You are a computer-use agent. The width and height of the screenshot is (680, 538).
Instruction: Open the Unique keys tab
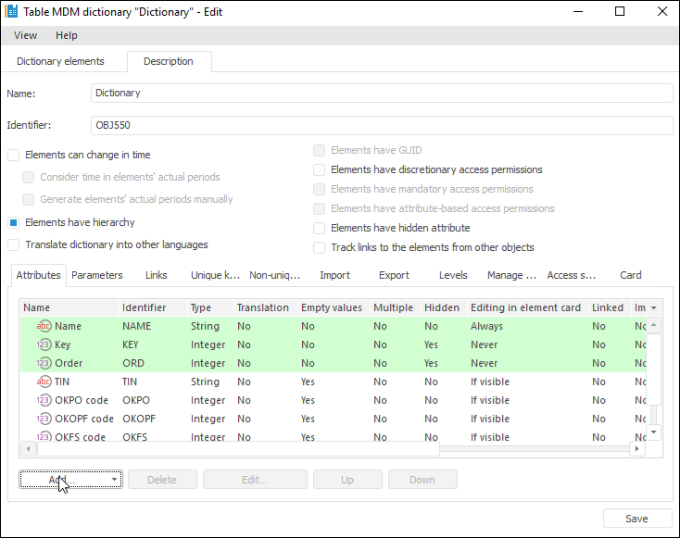[215, 275]
